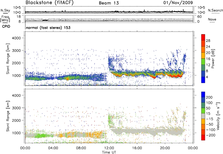Click the date '01/Nov/2009' in the header
The height and width of the screenshot is (154, 223).
[178, 3]
